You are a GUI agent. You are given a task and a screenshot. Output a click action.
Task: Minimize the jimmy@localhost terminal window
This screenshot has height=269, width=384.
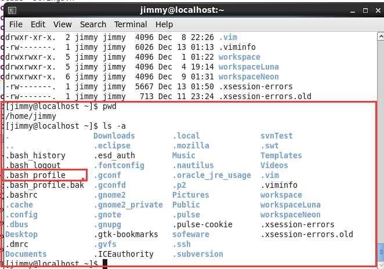pos(353,10)
